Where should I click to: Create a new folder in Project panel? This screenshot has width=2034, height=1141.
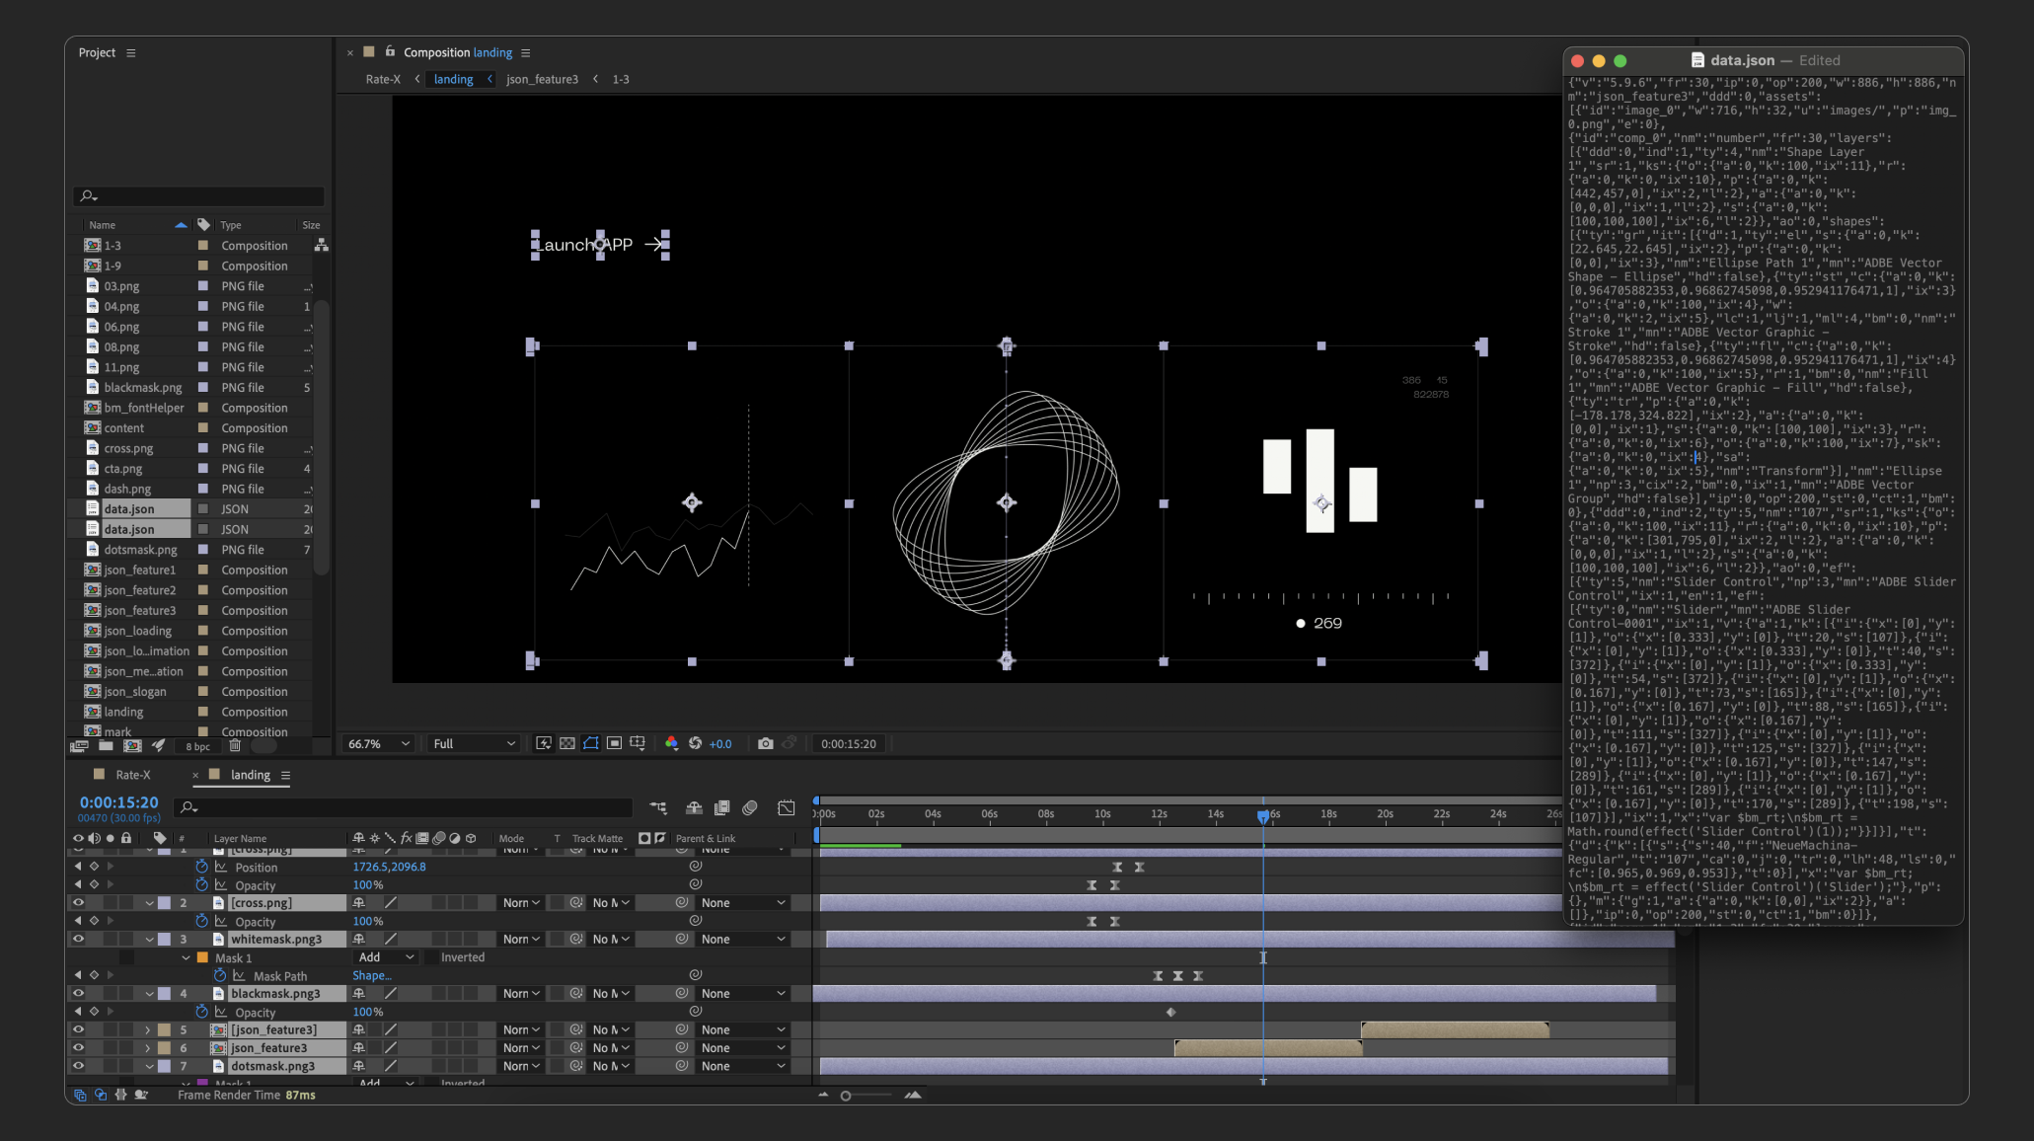[106, 746]
